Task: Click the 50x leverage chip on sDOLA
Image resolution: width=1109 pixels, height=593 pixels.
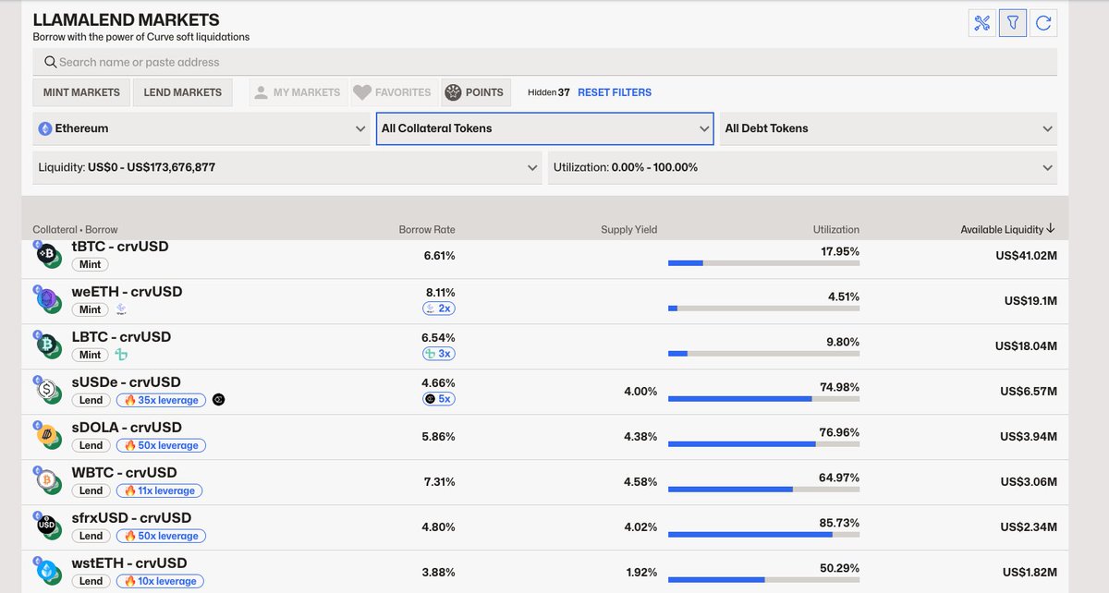Action: coord(161,445)
